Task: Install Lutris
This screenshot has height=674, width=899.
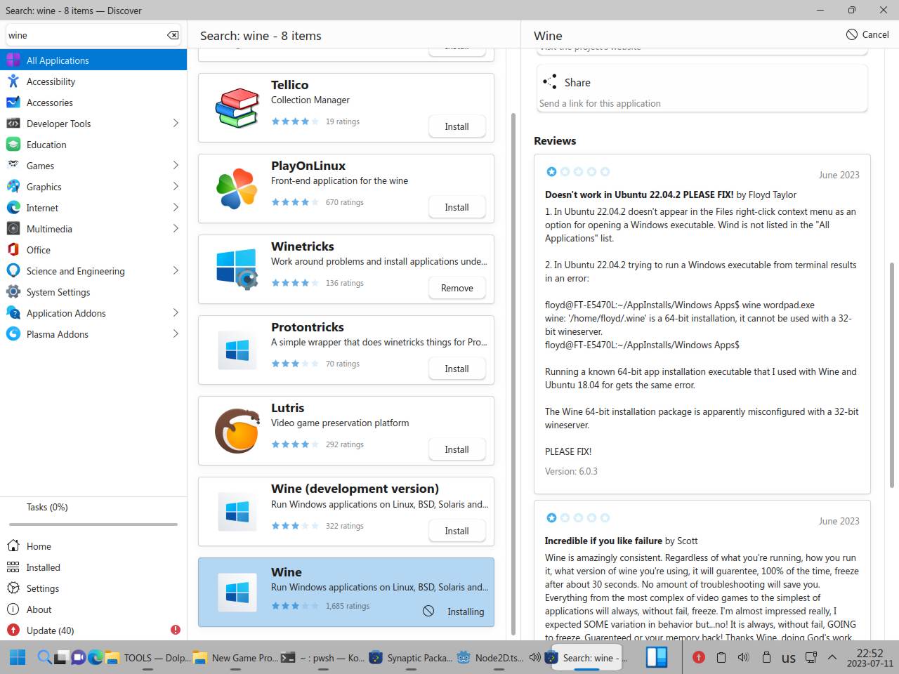Action: coord(457,449)
